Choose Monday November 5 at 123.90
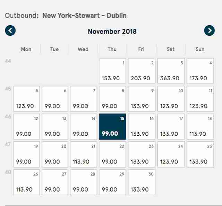Screen dimensions: 222x206 click(26, 99)
